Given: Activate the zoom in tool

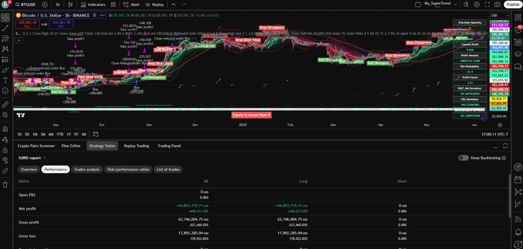Looking at the screenshot, I should pyautogui.click(x=5, y=115).
